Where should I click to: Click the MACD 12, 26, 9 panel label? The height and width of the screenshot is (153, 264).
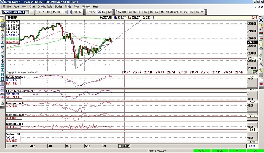(16, 77)
